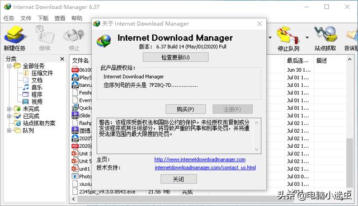358x206 pixels.
Task: Click the IDM logo in About dialog
Action: point(104,41)
